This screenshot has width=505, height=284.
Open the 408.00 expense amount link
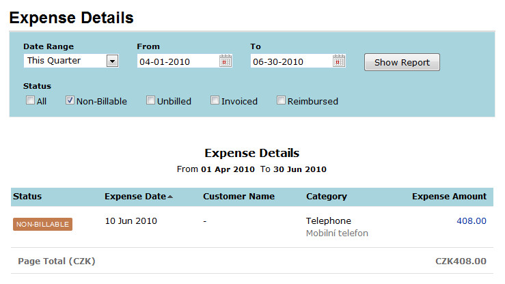click(x=472, y=221)
